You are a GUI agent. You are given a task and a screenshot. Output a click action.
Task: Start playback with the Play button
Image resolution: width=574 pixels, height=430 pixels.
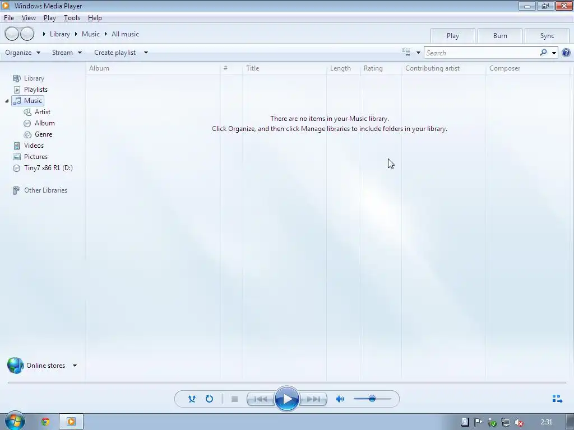(287, 399)
